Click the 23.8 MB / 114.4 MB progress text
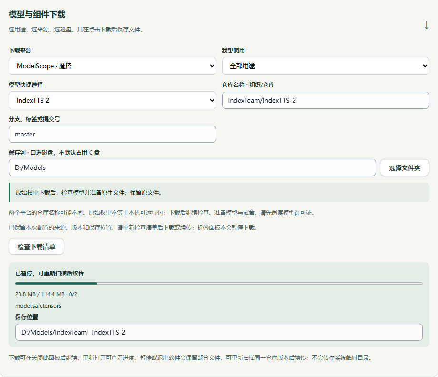 (46, 294)
